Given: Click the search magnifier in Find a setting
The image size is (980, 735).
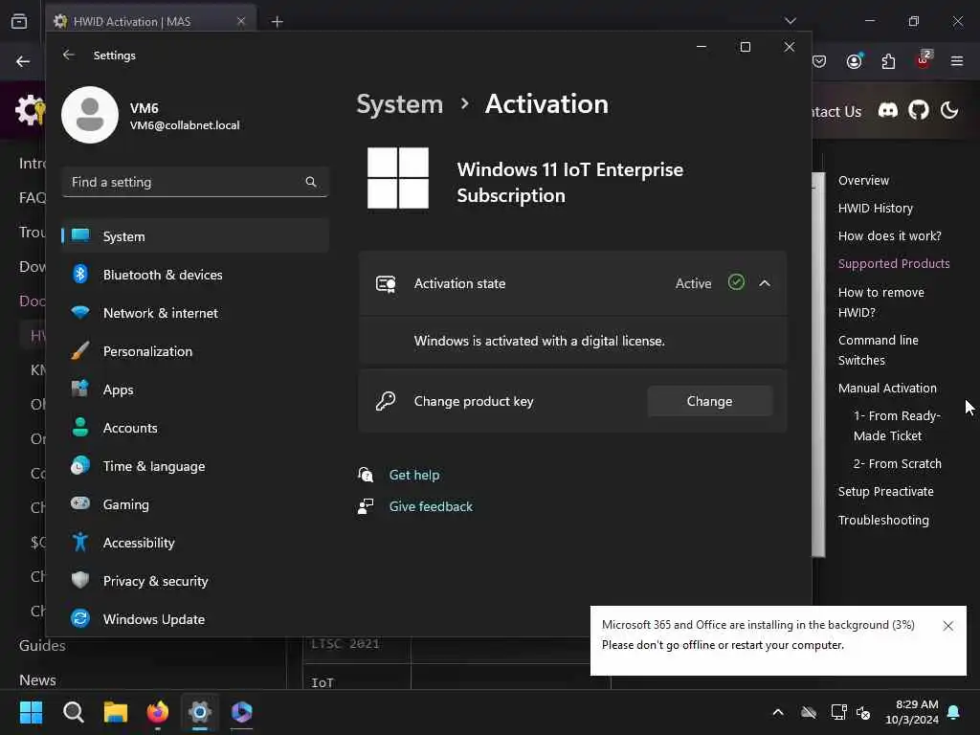Looking at the screenshot, I should (311, 182).
